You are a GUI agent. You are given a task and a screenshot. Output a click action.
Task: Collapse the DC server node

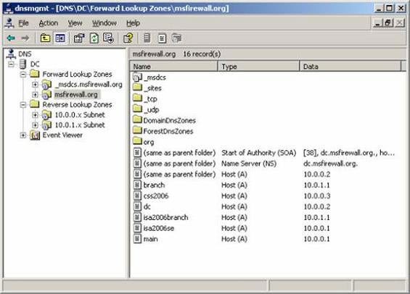[11, 64]
